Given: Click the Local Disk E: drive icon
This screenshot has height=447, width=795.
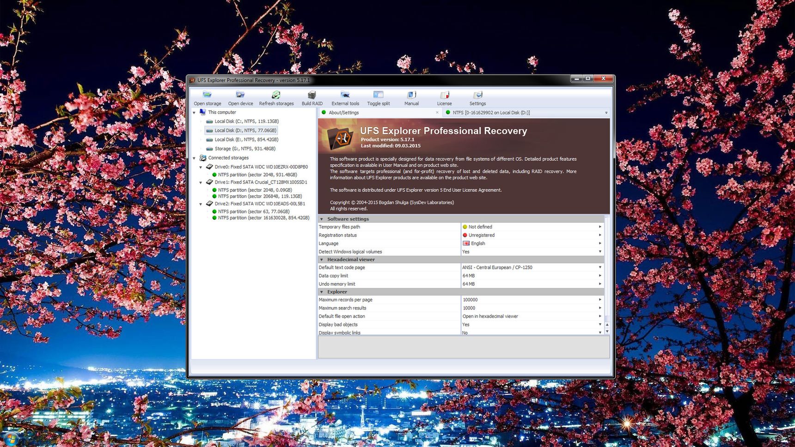Looking at the screenshot, I should pos(209,139).
